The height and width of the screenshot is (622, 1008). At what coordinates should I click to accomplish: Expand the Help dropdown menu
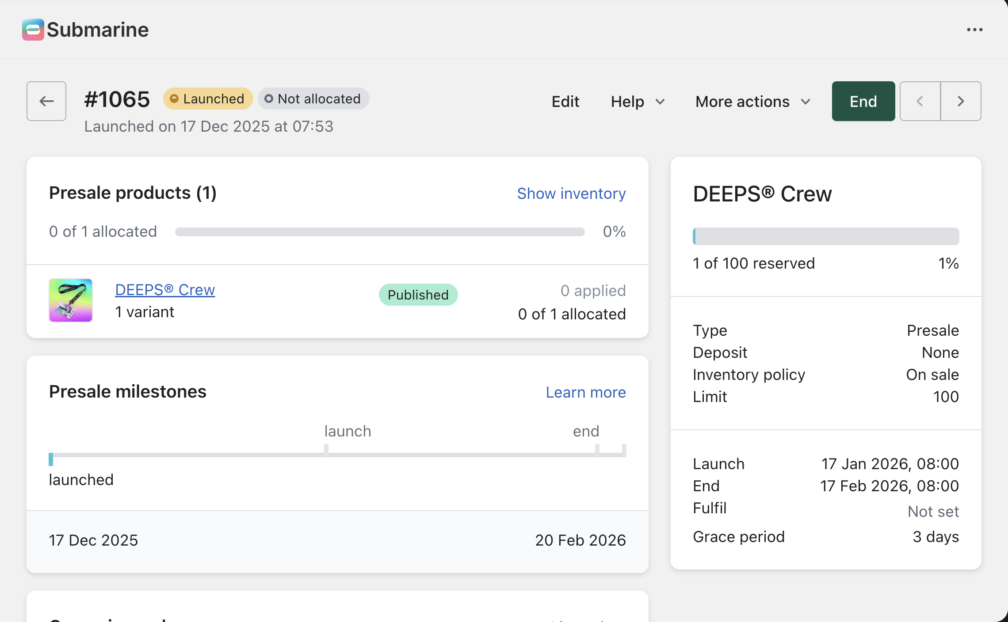(638, 102)
